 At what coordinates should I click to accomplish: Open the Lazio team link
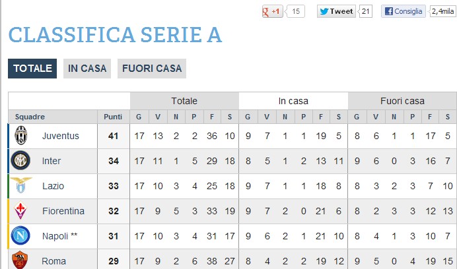53,186
